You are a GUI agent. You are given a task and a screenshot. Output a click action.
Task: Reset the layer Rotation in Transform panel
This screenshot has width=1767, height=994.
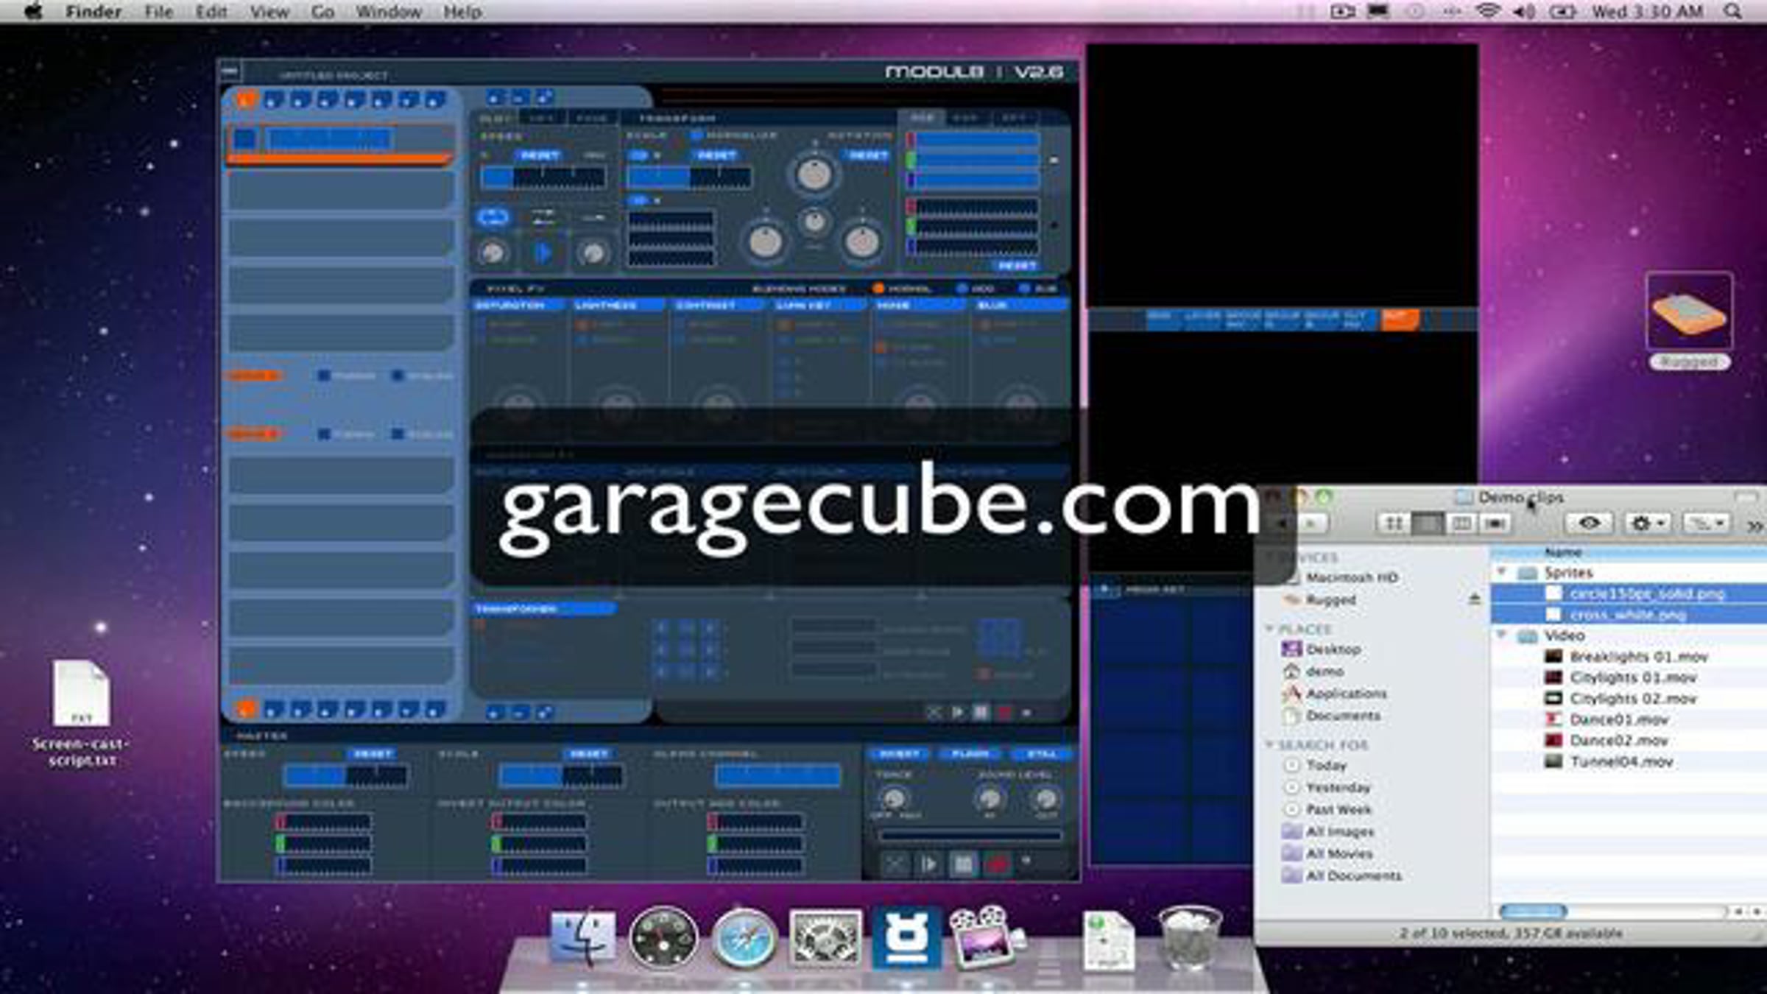(867, 155)
